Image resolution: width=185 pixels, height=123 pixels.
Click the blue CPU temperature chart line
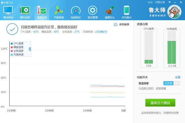[107, 86]
